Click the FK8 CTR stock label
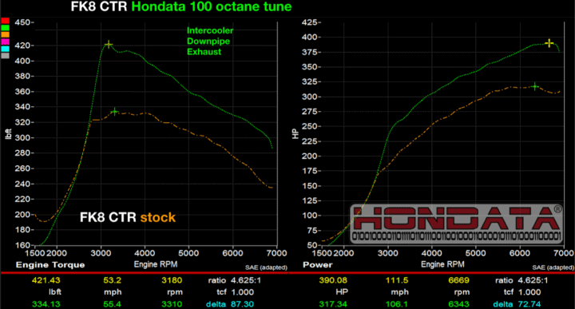The width and height of the screenshot is (575, 309). pos(128,217)
